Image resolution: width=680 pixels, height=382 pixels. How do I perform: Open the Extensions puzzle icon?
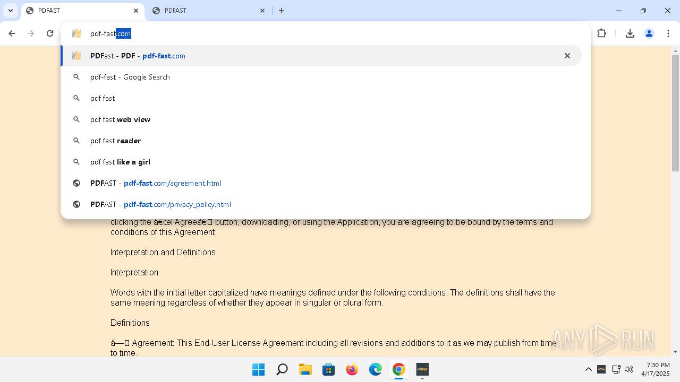[601, 33]
